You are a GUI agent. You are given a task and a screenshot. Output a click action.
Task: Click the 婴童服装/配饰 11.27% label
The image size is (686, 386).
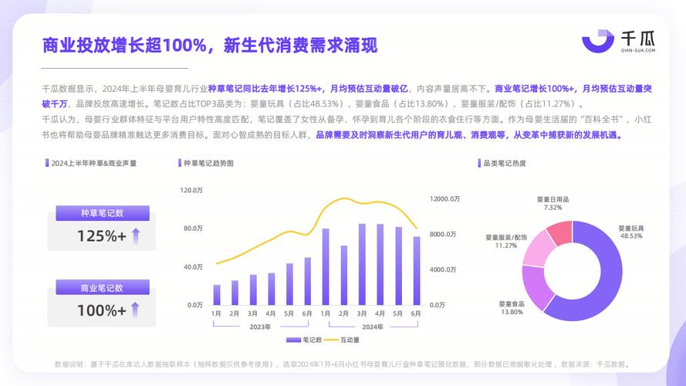506,241
